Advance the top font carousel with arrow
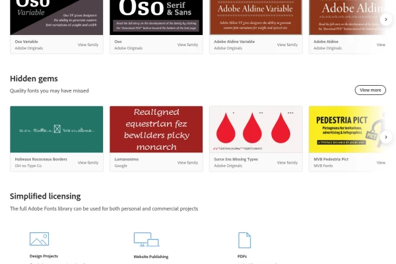The width and height of the screenshot is (396, 264). [x=385, y=19]
